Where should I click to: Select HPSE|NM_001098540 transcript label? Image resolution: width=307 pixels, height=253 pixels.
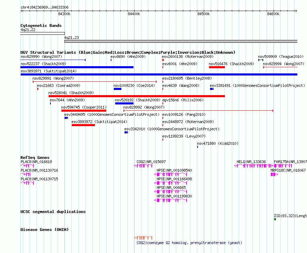click(x=174, y=170)
